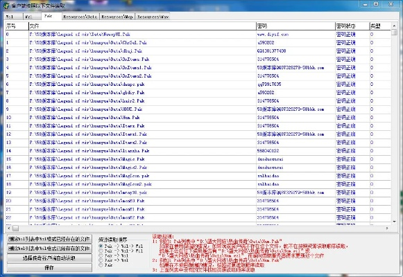Select the Pak tab
This screenshot has width=403, height=277.
51,16
